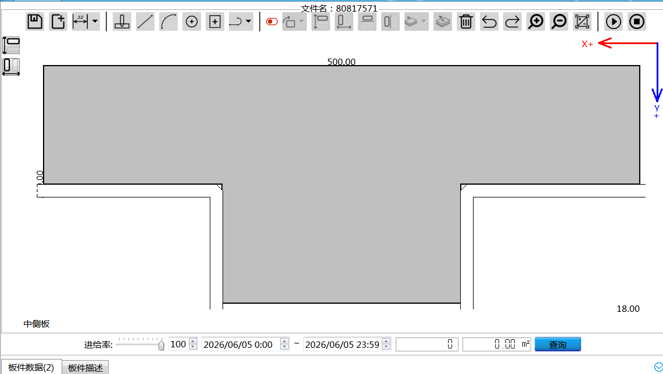
Task: Select the line drawing tool
Action: point(145,21)
